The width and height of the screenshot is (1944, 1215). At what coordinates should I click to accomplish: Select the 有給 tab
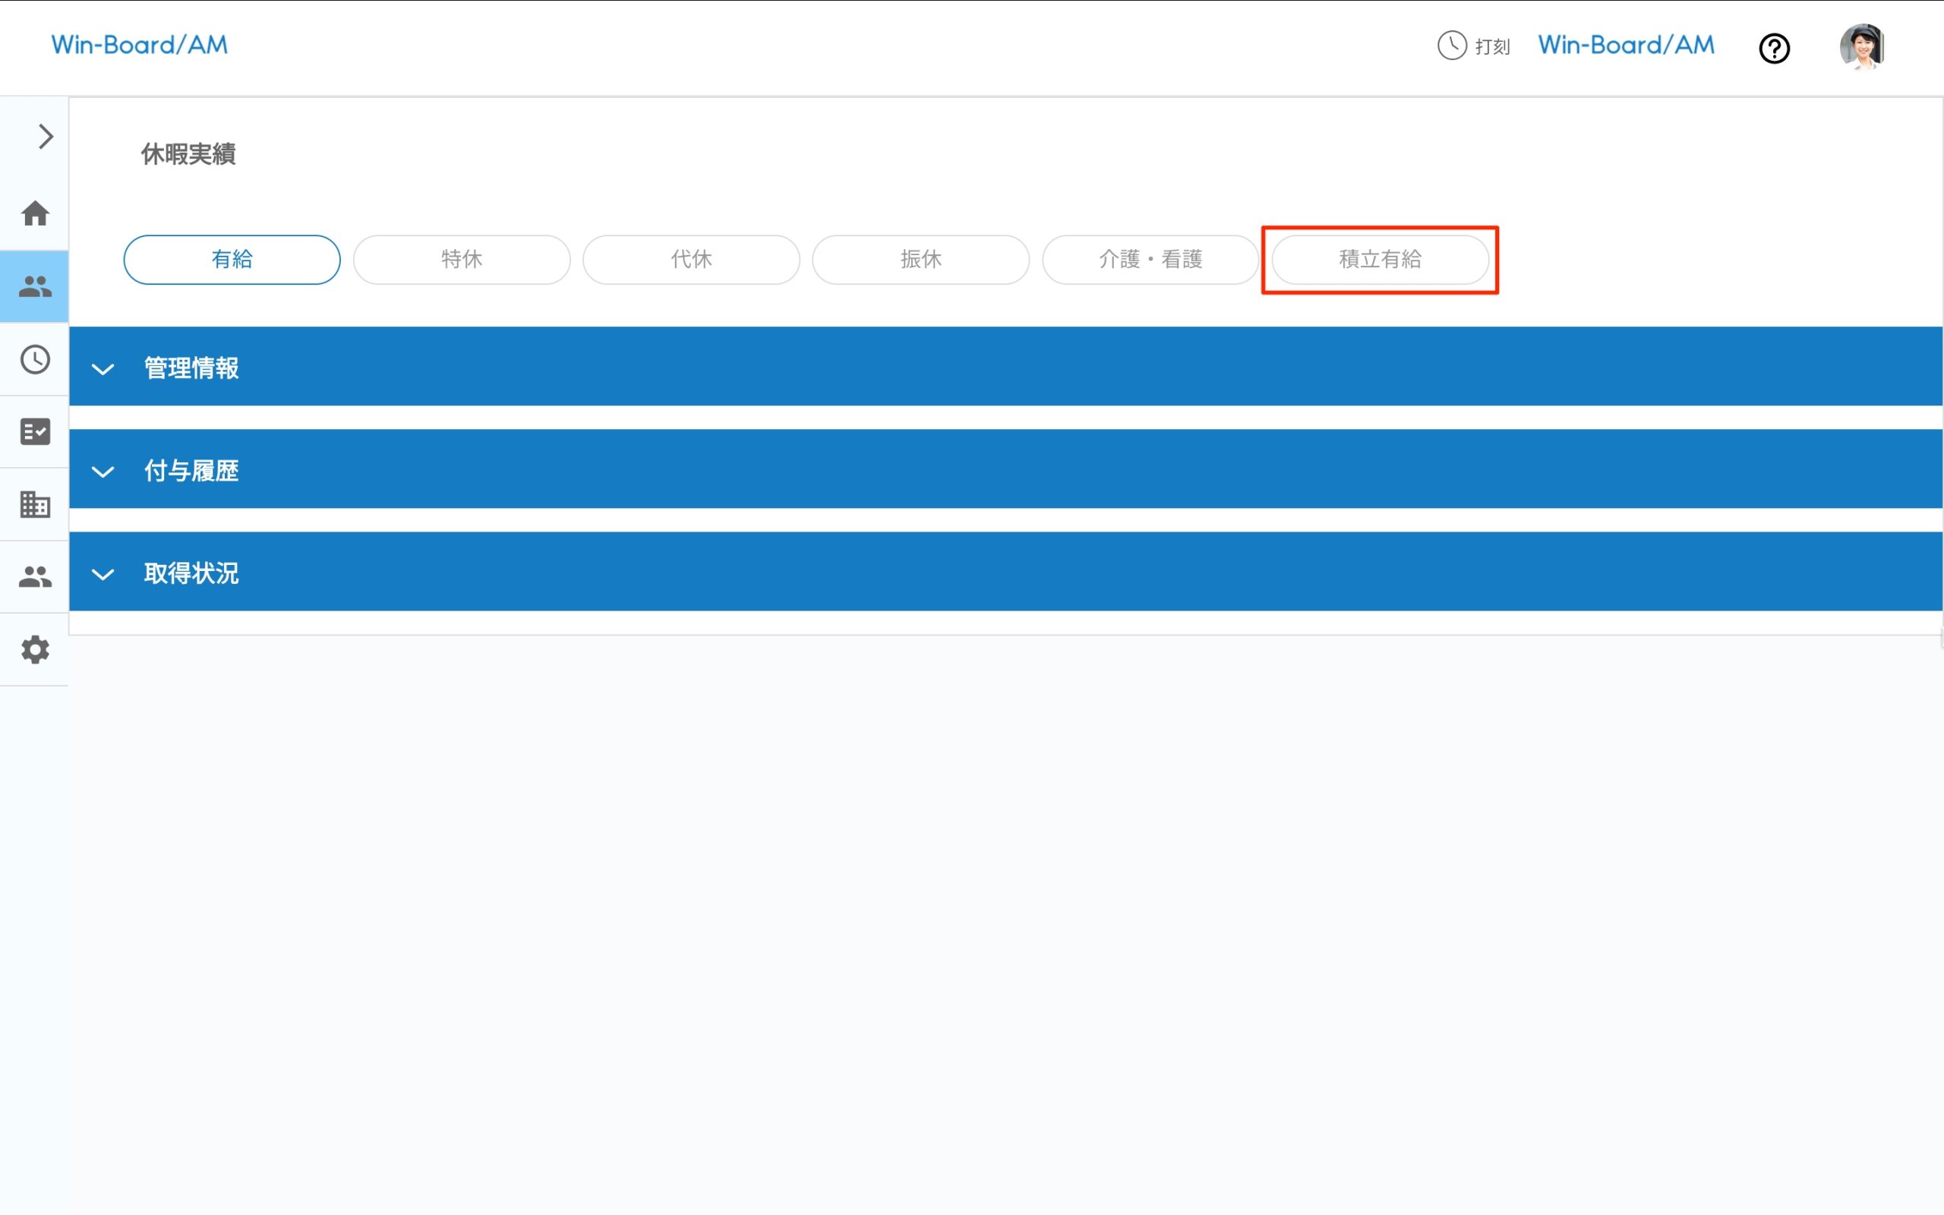coord(232,260)
